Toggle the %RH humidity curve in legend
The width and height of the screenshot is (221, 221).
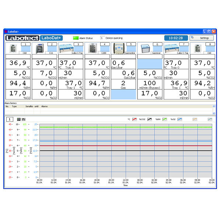coord(164,119)
